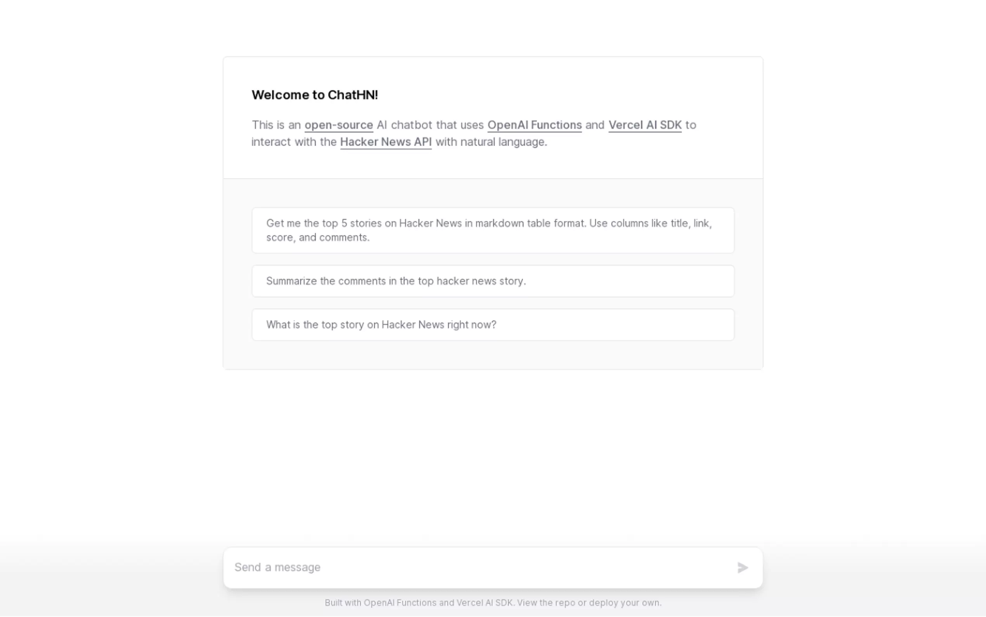
Task: Click the "AI chatbot that uses" intro text
Action: point(430,125)
